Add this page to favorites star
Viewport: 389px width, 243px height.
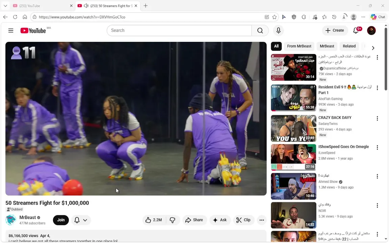pyautogui.click(x=275, y=17)
